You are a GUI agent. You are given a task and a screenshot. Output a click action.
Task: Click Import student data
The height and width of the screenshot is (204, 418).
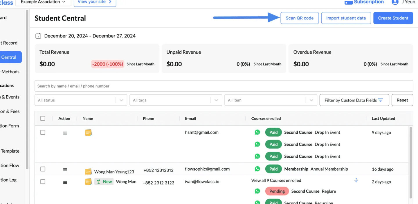pyautogui.click(x=346, y=18)
